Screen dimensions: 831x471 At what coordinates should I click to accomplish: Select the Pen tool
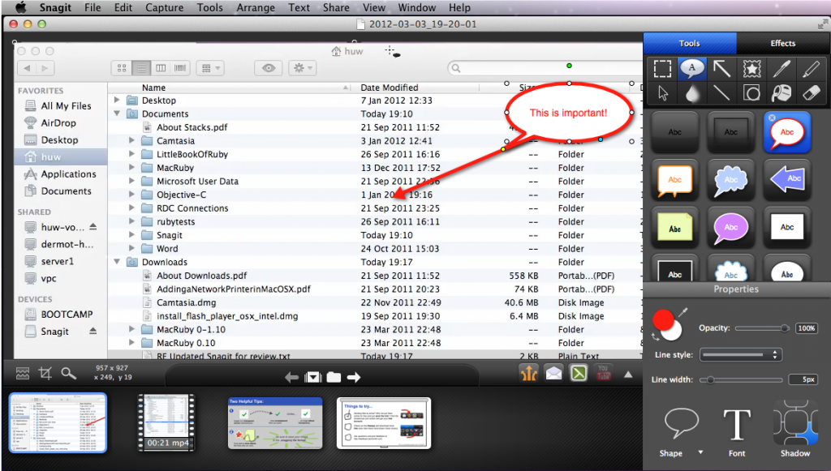[781, 68]
